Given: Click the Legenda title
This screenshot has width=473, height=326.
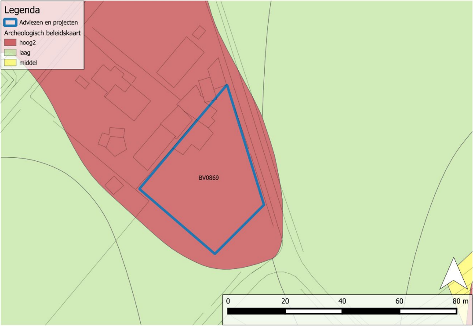Looking at the screenshot, I should tap(22, 10).
